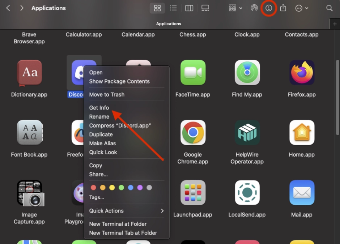
Task: Select the Image Capture app icon
Action: pos(30,193)
